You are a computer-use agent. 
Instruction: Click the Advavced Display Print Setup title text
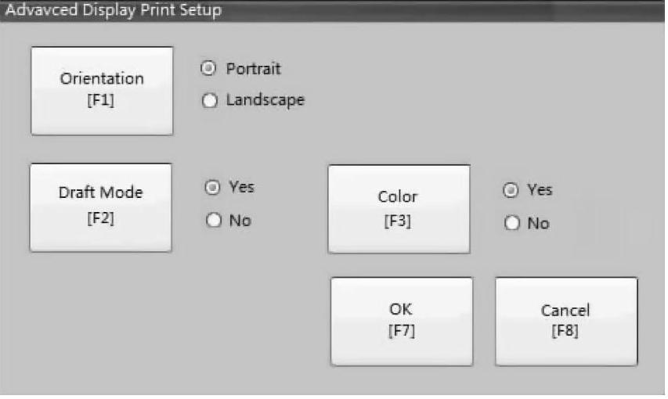(114, 10)
